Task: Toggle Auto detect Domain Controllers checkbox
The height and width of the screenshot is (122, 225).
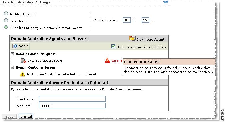Action: [113, 46]
